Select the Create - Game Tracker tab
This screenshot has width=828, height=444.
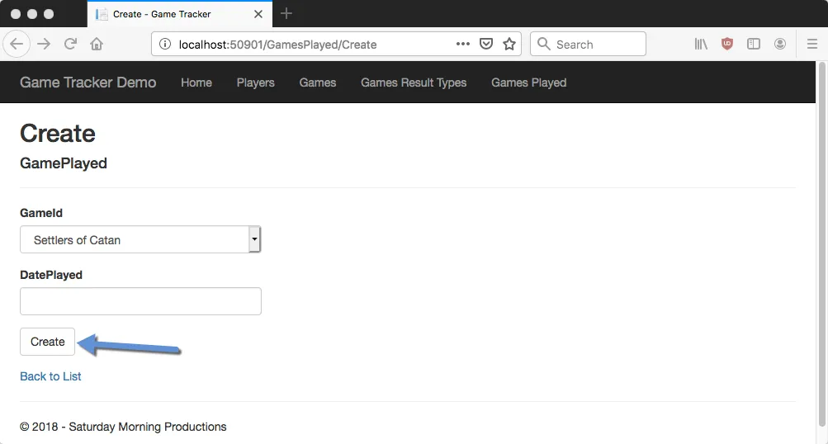179,14
